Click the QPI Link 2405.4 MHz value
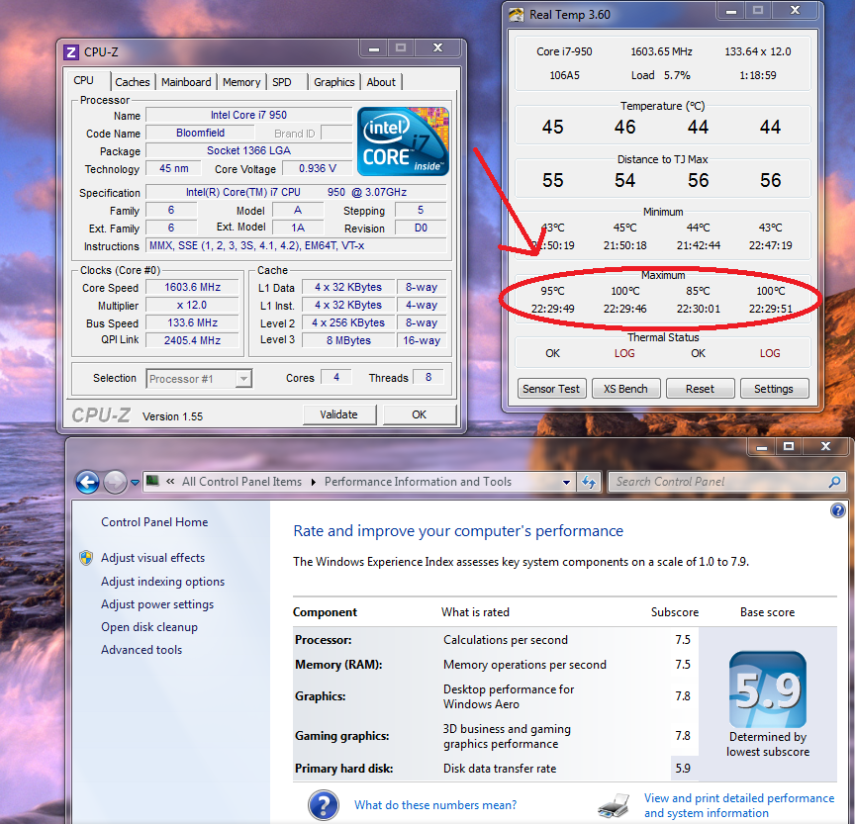Screen dimensions: 855x824 coord(193,340)
